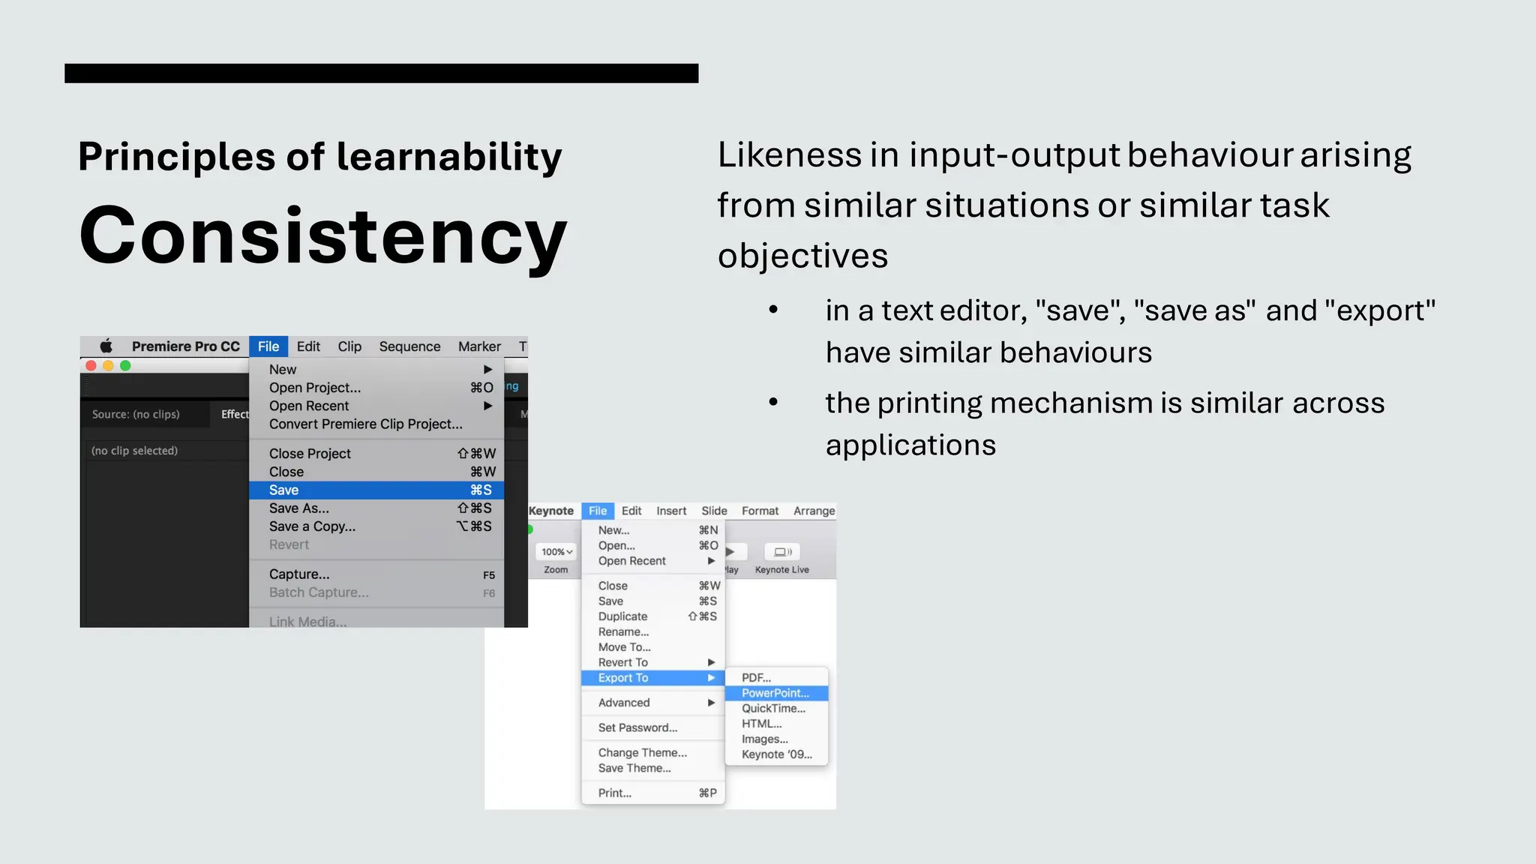Viewport: 1536px width, 864px height.
Task: Choose Close with ⌘W shortcut in Premiere menu
Action: (x=376, y=472)
